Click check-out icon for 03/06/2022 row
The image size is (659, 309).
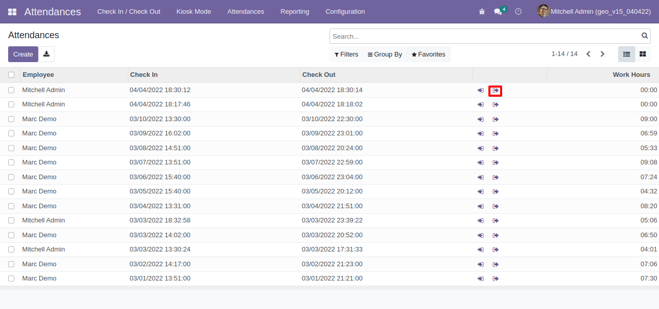point(496,178)
